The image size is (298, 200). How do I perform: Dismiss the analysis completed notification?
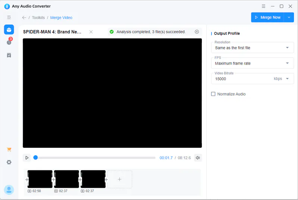(197, 32)
